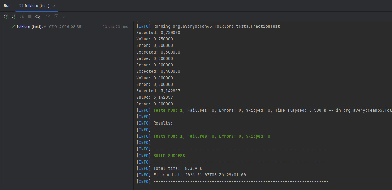Click the Total time: 8.359 s console line
392x190 pixels.
(177, 168)
